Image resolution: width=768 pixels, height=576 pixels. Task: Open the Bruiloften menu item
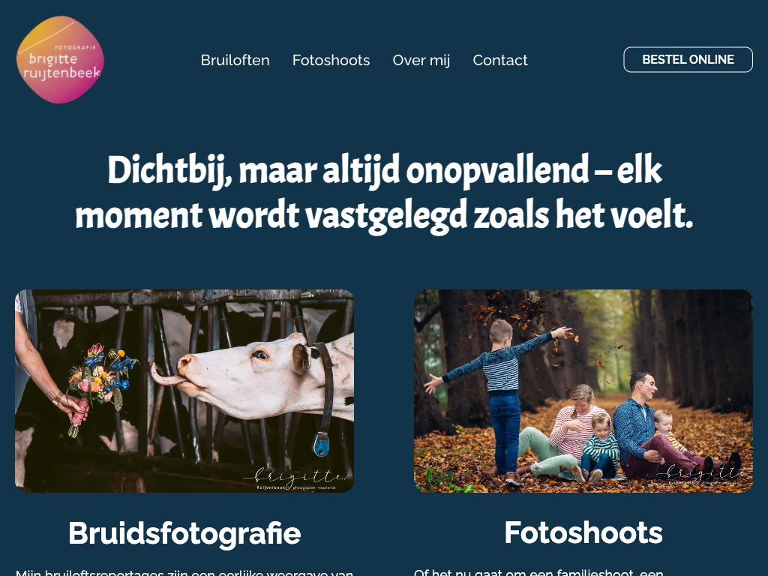point(235,60)
